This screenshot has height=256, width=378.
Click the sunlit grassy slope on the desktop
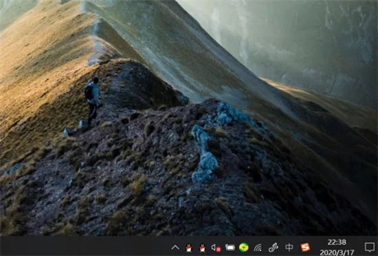click(41, 72)
